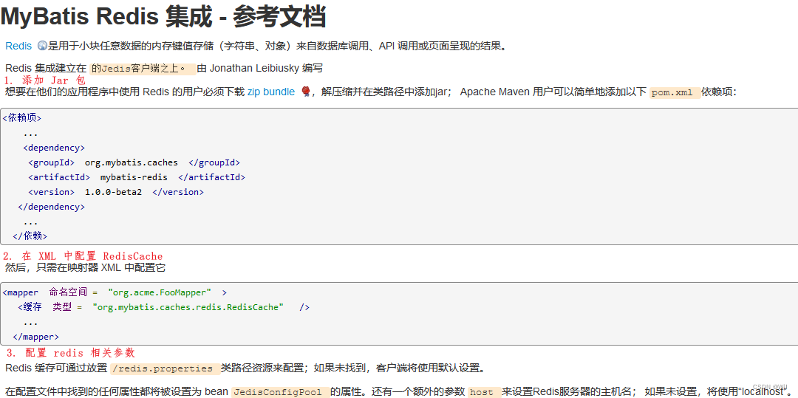The height and width of the screenshot is (398, 798).
Task: Click the Apache Maven 用户 text
Action: coord(508,92)
